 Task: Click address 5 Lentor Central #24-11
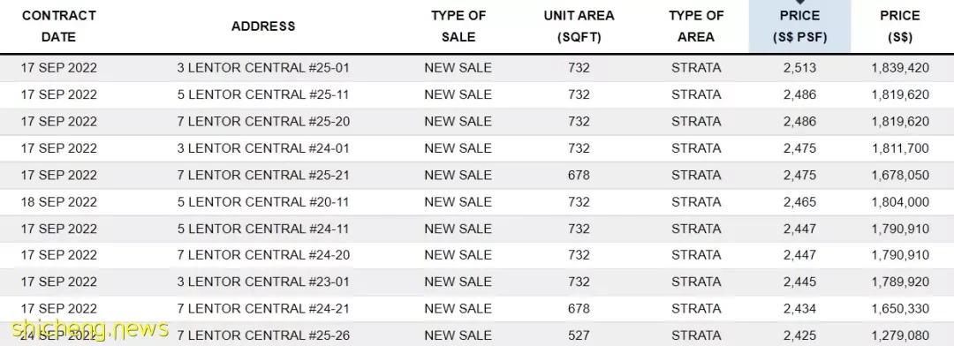tap(263, 229)
